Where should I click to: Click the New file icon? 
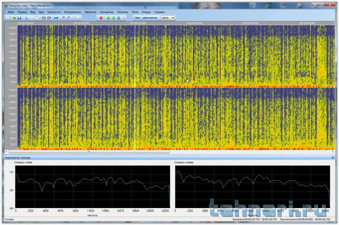(9, 18)
